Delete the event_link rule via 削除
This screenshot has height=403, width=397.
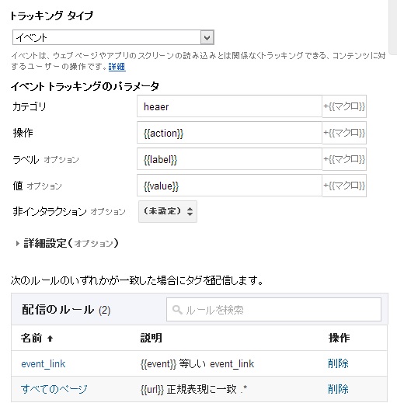click(338, 363)
